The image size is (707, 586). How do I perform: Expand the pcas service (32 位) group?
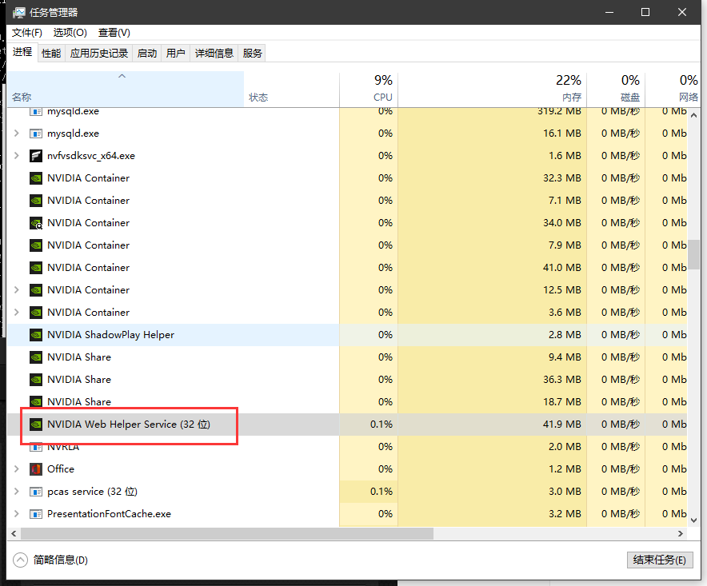(x=17, y=492)
